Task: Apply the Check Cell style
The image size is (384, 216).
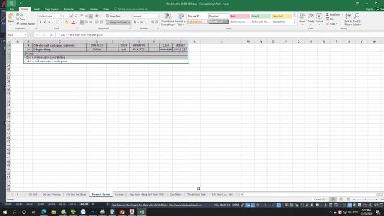Action: click(x=218, y=22)
